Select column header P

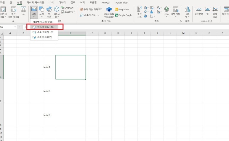(222, 33)
